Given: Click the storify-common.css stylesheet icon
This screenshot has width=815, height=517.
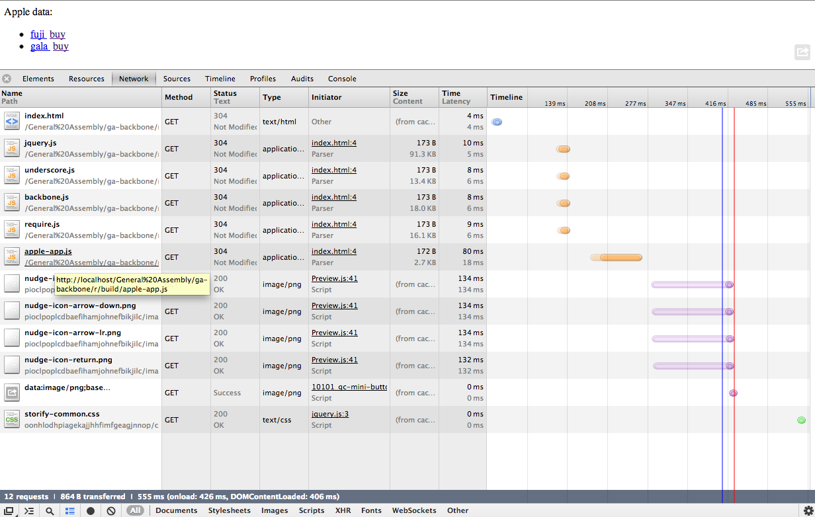Looking at the screenshot, I should coord(11,419).
